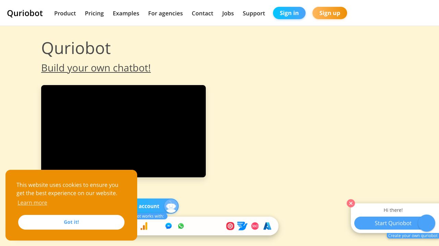Screen dimensions: 439x246
Task: Go to the Pricing page
Action: (x=94, y=13)
